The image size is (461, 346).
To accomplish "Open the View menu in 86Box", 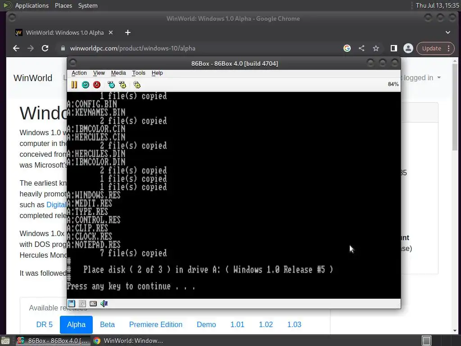I will (x=99, y=73).
